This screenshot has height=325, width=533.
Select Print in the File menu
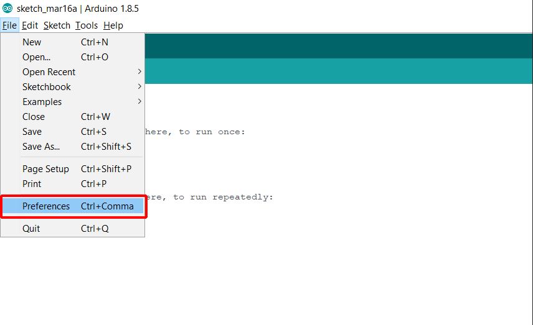(x=72, y=184)
